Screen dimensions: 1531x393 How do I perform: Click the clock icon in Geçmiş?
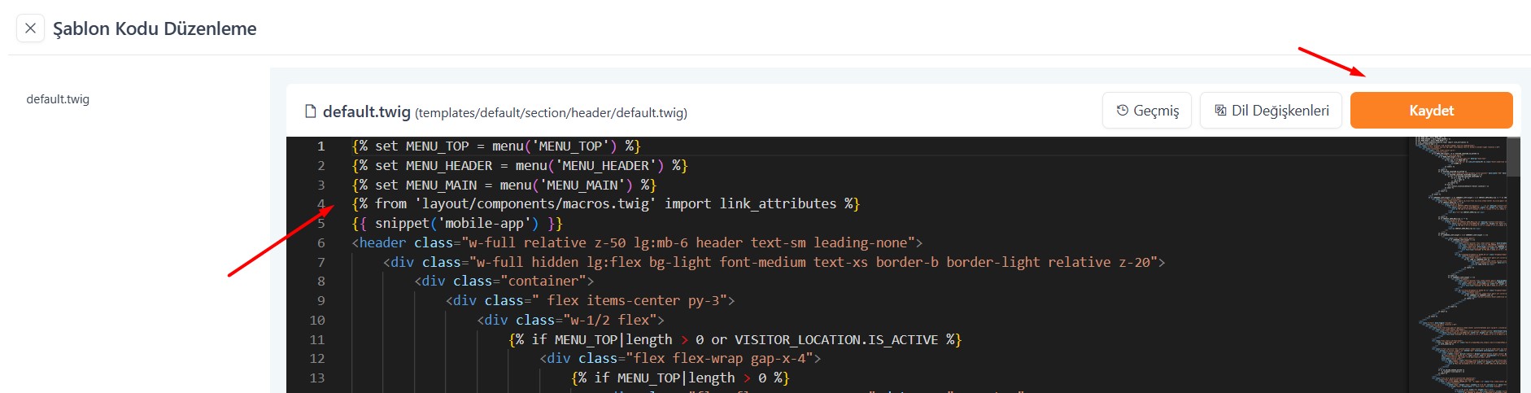pyautogui.click(x=1123, y=111)
